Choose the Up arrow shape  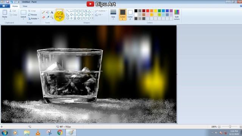click(x=89, y=15)
